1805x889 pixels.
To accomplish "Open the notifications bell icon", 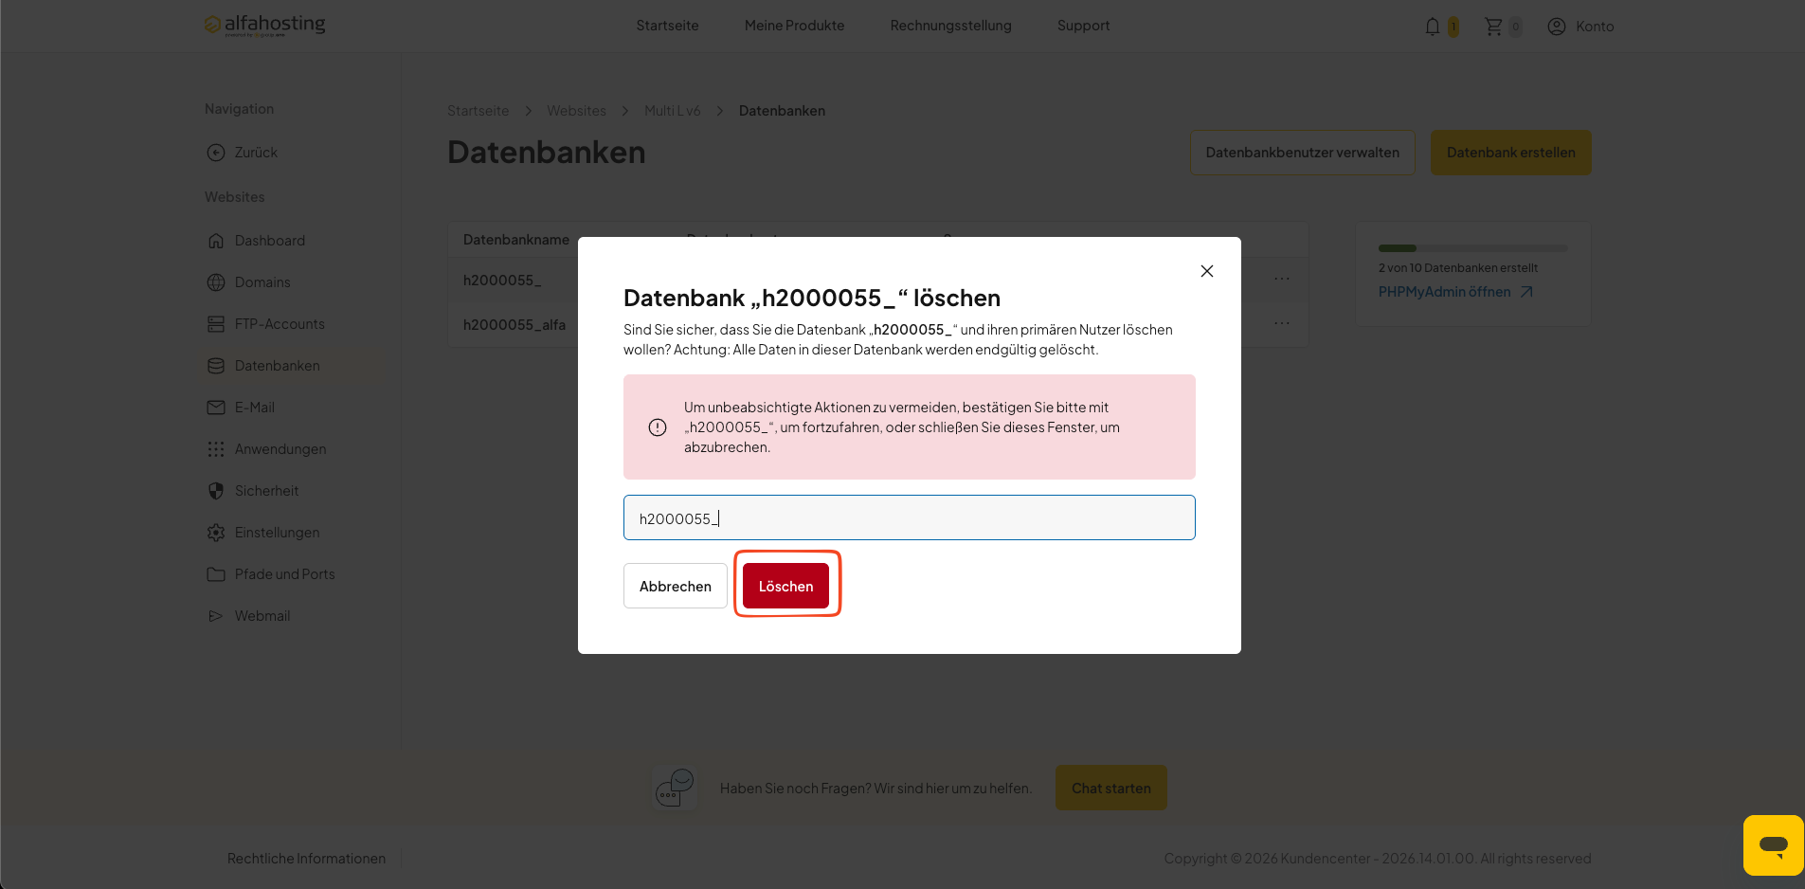I will click(1433, 27).
